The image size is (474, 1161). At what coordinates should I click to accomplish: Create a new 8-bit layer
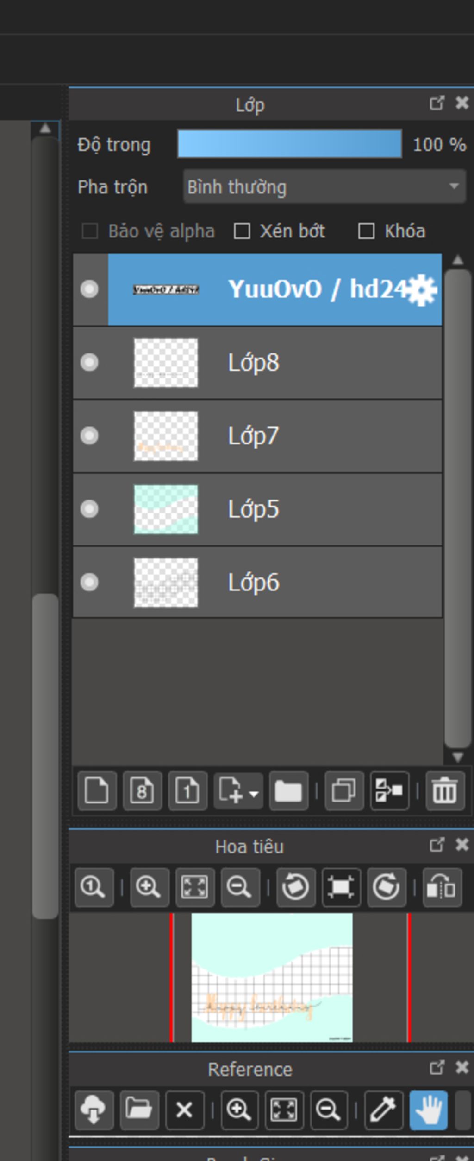[142, 791]
